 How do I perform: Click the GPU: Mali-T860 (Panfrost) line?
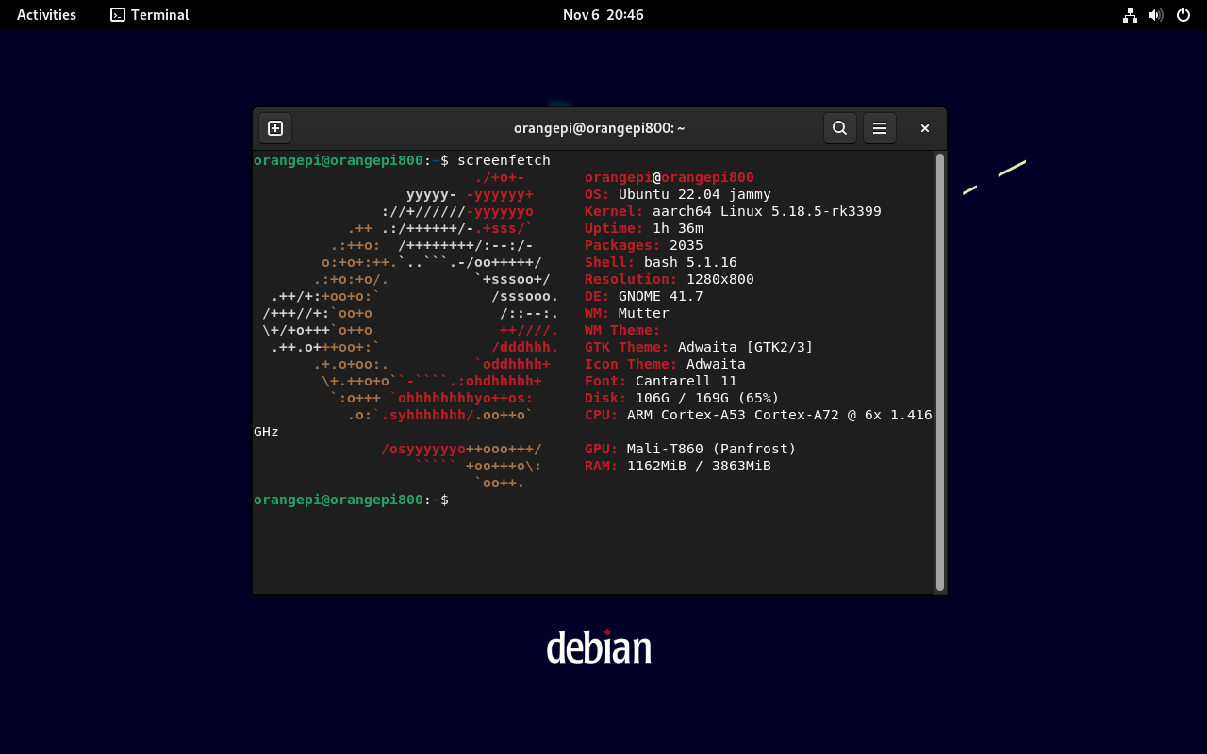[690, 449]
